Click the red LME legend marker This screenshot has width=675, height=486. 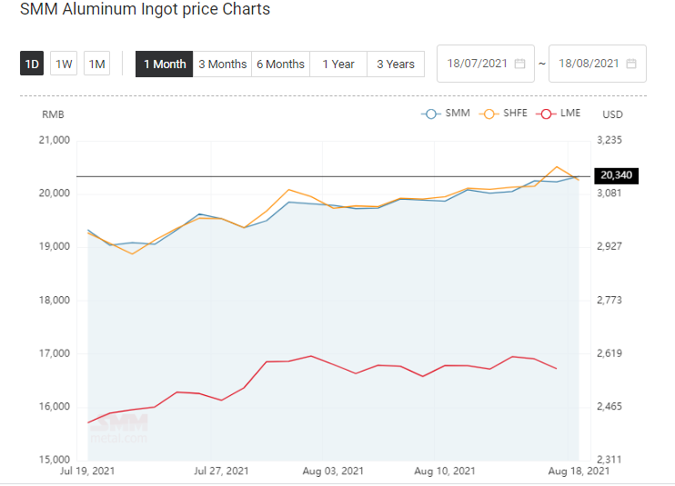[546, 114]
